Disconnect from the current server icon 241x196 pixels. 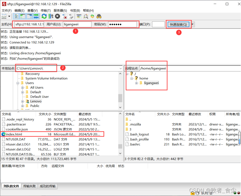(x=64, y=16)
